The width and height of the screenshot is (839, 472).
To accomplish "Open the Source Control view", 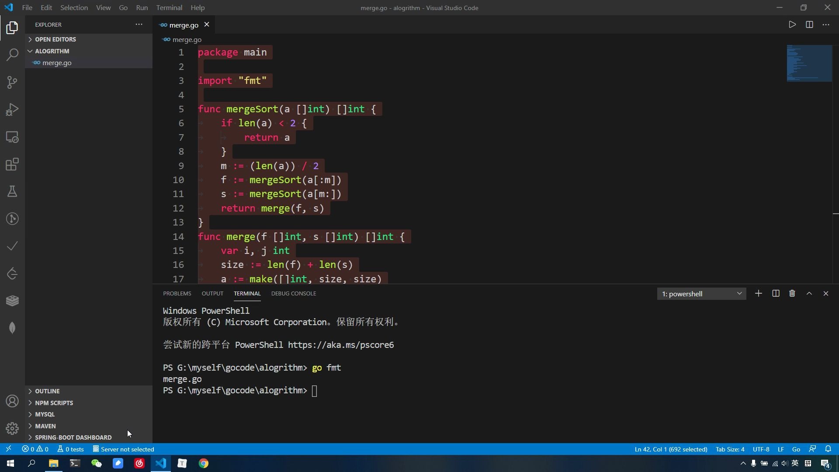I will [12, 82].
